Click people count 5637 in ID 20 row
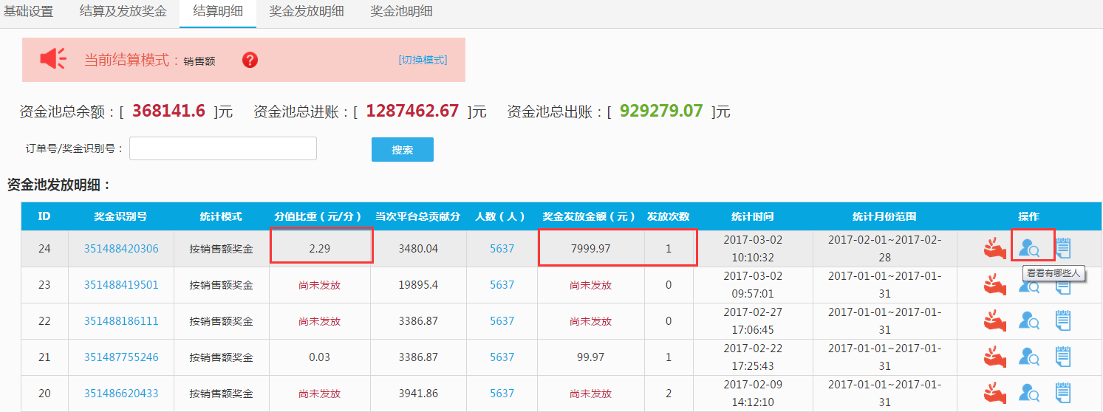The image size is (1103, 412). (502, 394)
